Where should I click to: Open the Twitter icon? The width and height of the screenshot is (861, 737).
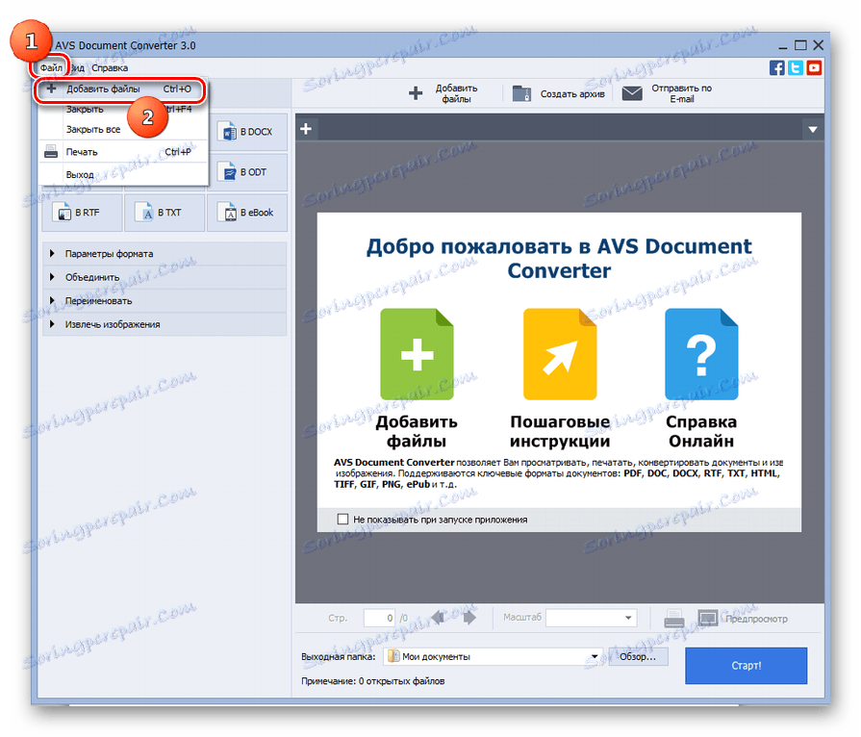796,68
